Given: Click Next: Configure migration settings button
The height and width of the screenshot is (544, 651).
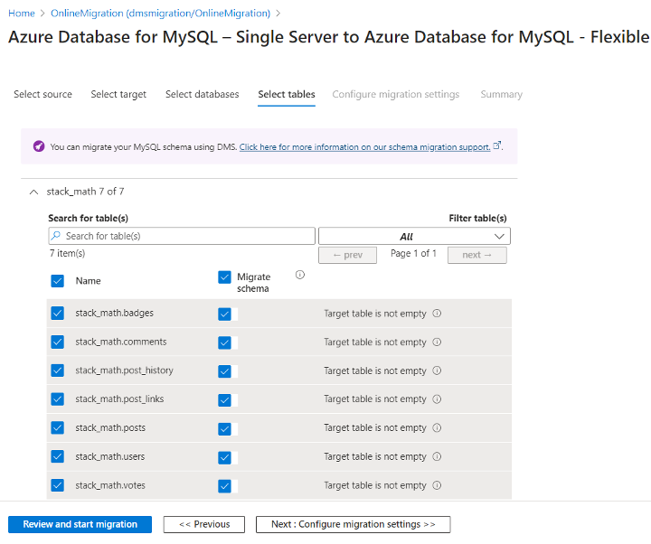Looking at the screenshot, I should pos(353,524).
